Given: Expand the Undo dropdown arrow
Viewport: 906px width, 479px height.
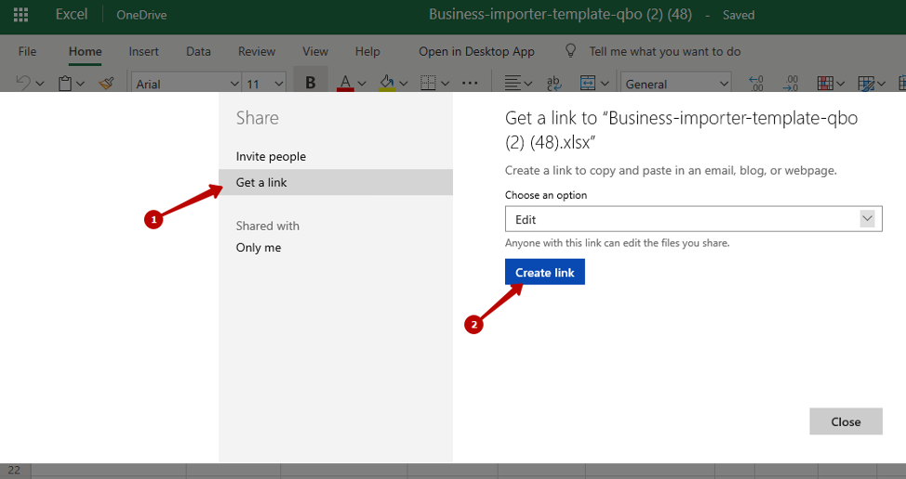Looking at the screenshot, I should [40, 84].
